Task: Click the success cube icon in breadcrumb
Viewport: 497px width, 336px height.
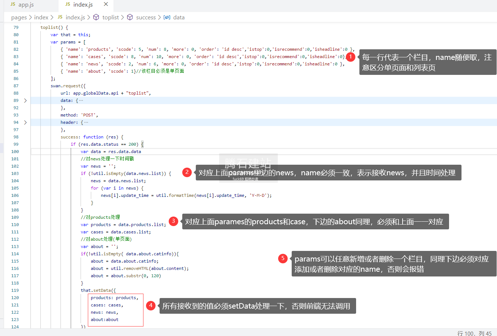Action: [130, 17]
